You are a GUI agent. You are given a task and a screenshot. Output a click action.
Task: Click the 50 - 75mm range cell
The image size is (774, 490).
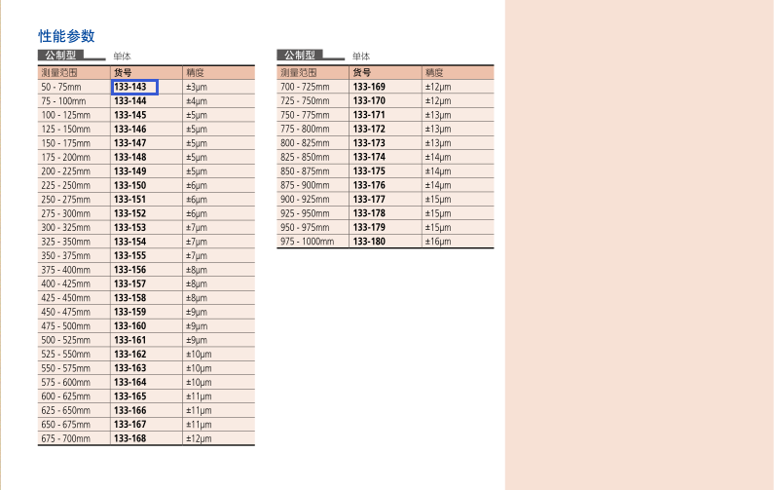click(x=61, y=87)
